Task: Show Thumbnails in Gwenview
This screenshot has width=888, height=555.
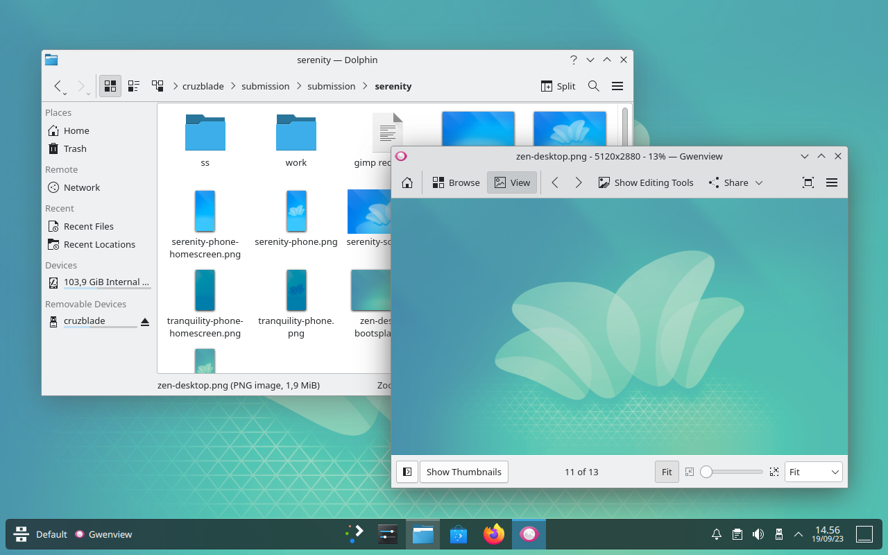Action: point(463,472)
